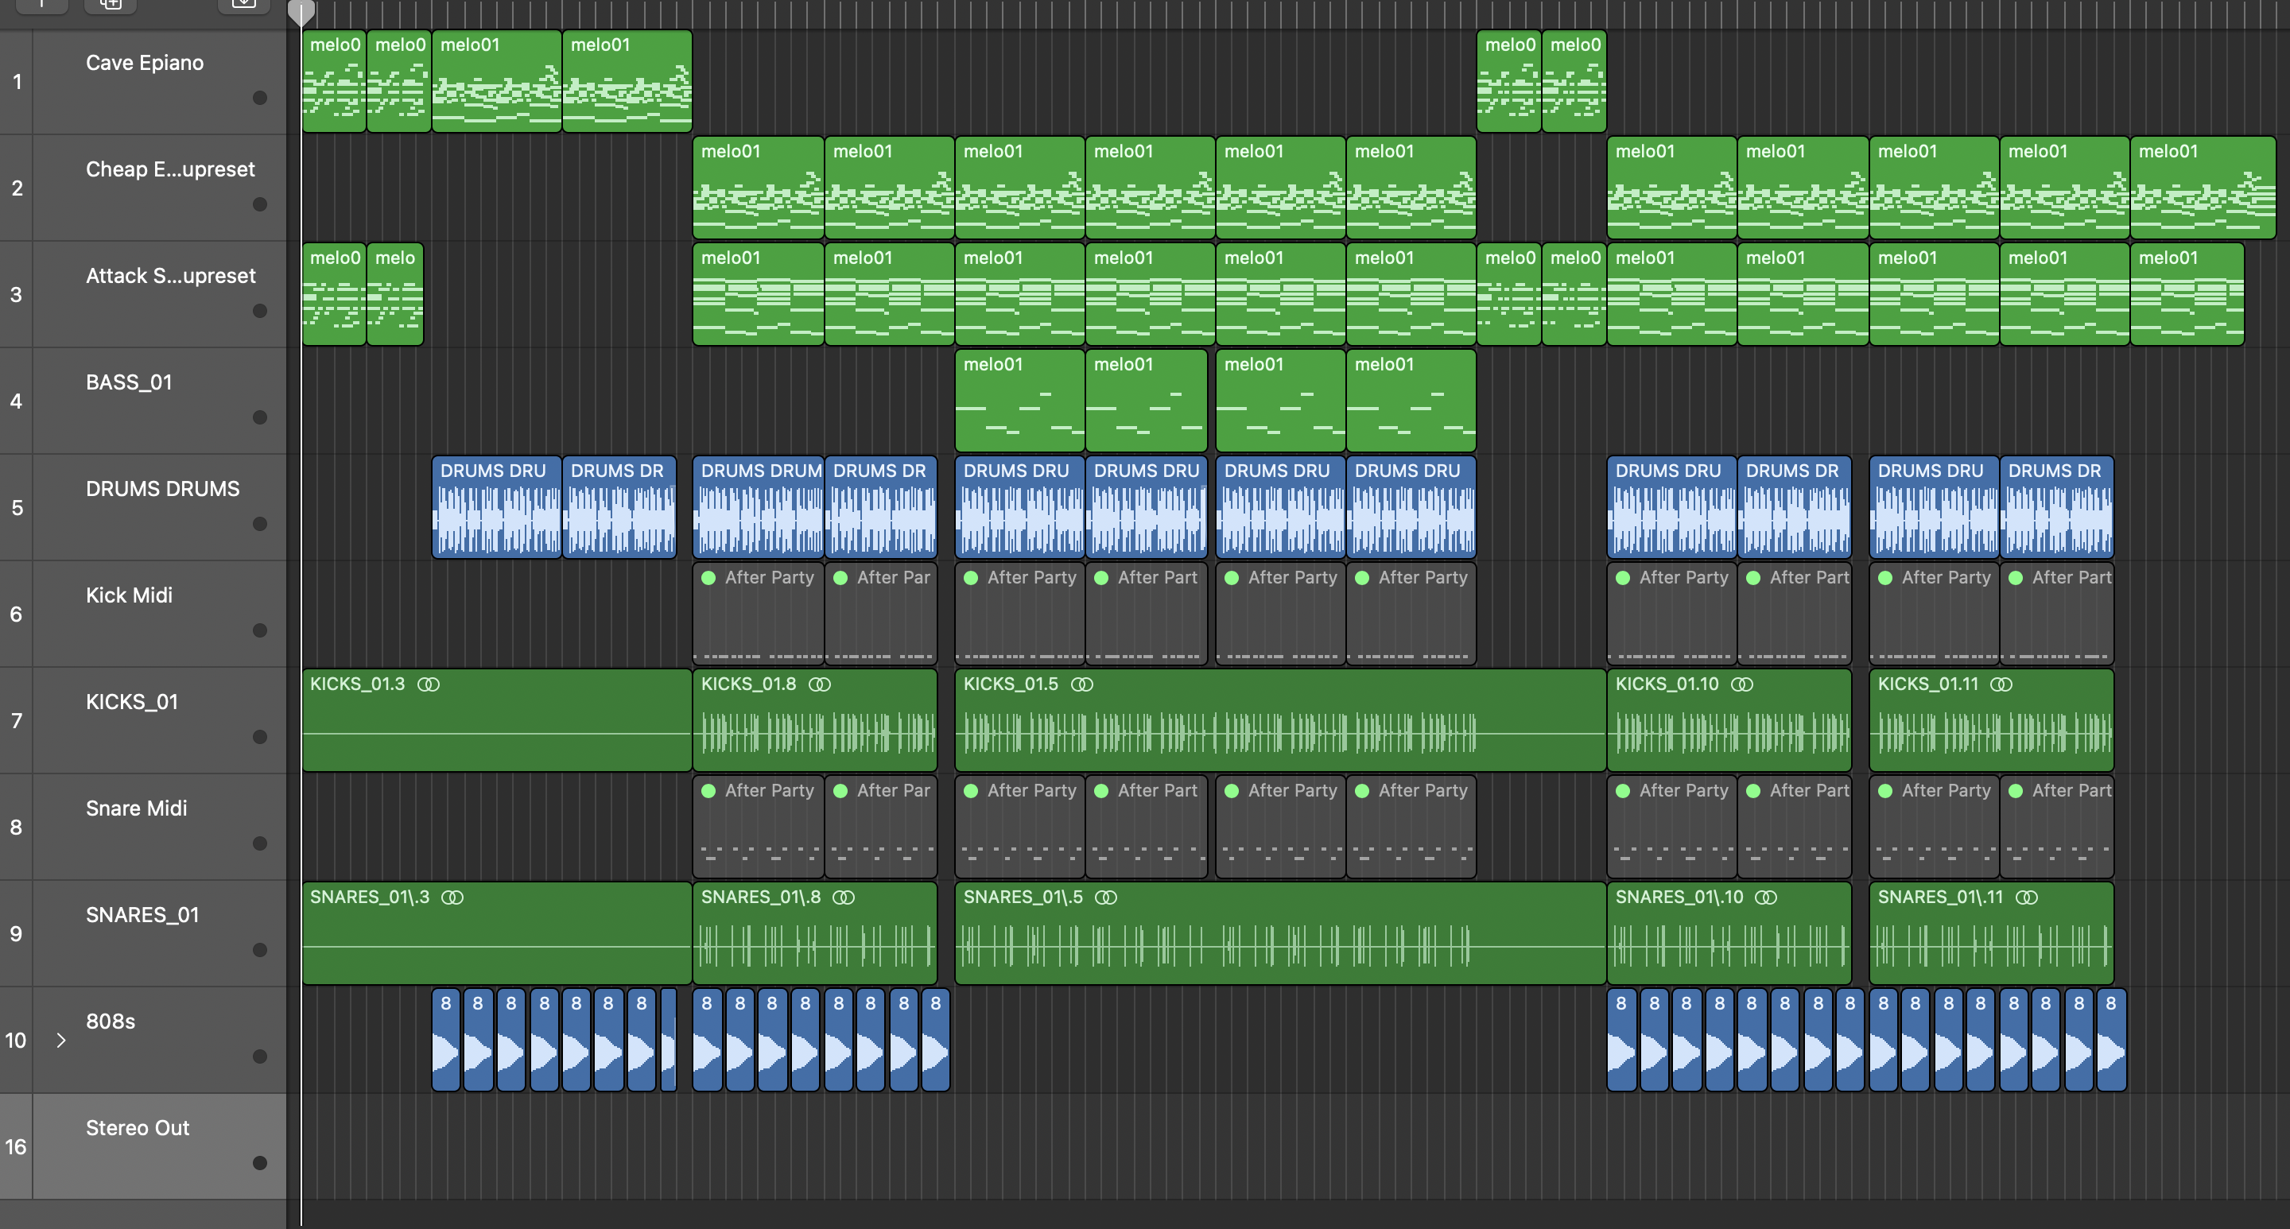Click track number 16 in the header
Screen dimensions: 2290x1229
tap(16, 1146)
